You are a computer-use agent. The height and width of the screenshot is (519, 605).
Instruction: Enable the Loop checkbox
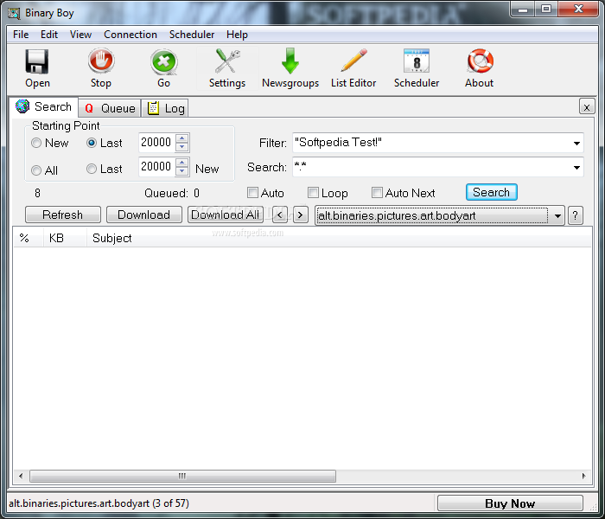click(313, 192)
